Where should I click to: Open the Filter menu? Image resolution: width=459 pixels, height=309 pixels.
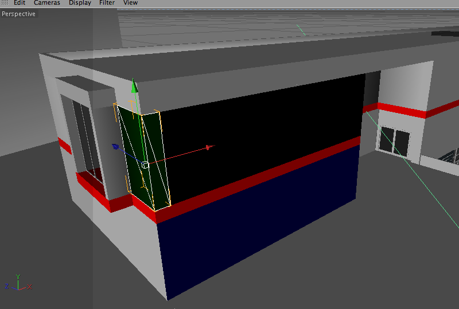tap(107, 3)
